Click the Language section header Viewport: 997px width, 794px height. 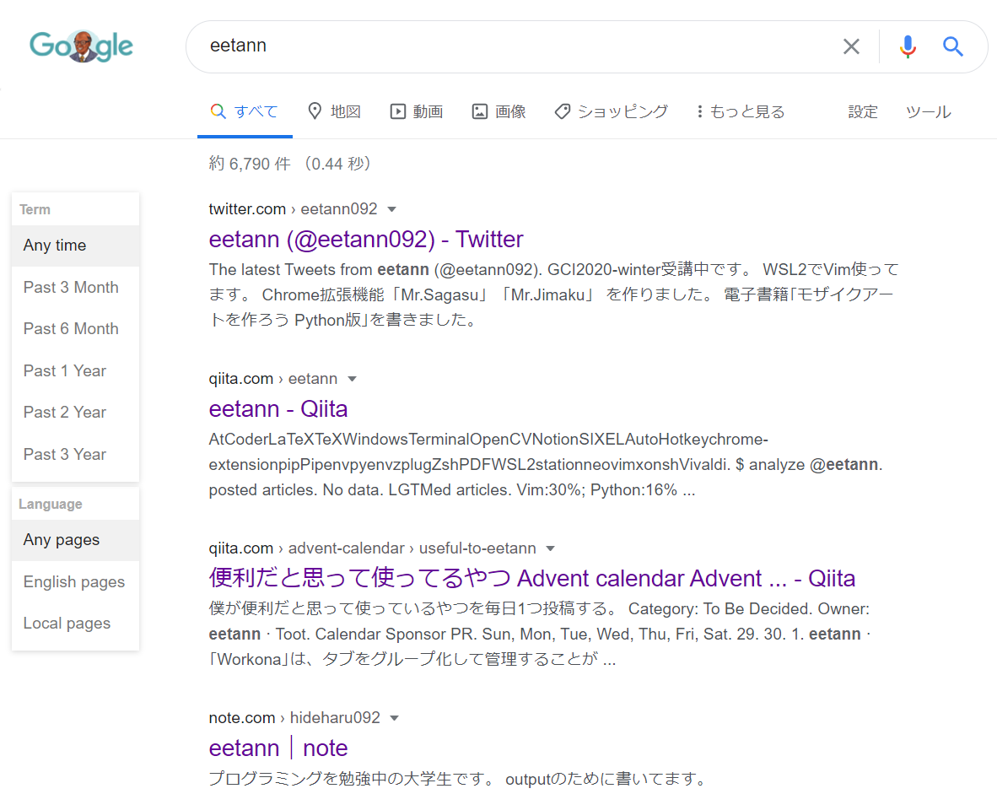tap(51, 505)
